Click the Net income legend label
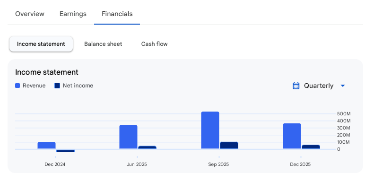This screenshot has height=182, width=374. click(78, 86)
